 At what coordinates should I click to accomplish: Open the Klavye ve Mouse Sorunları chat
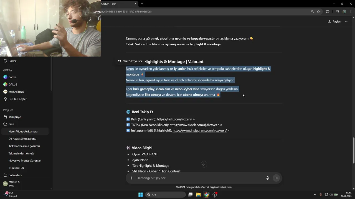tap(24, 161)
